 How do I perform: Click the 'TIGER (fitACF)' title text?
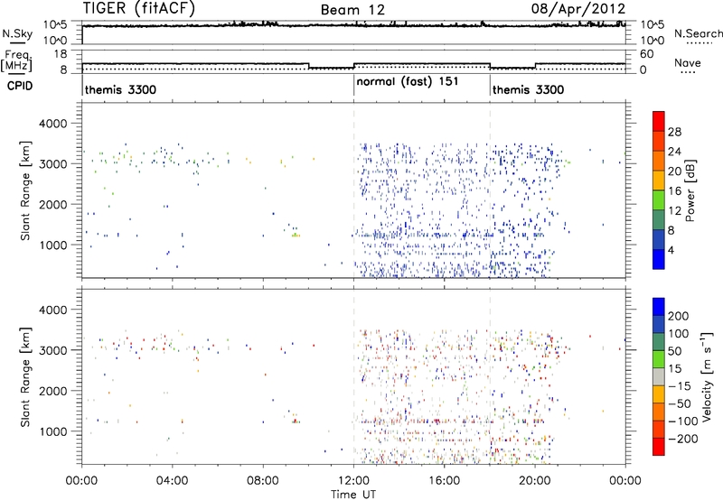(x=139, y=8)
